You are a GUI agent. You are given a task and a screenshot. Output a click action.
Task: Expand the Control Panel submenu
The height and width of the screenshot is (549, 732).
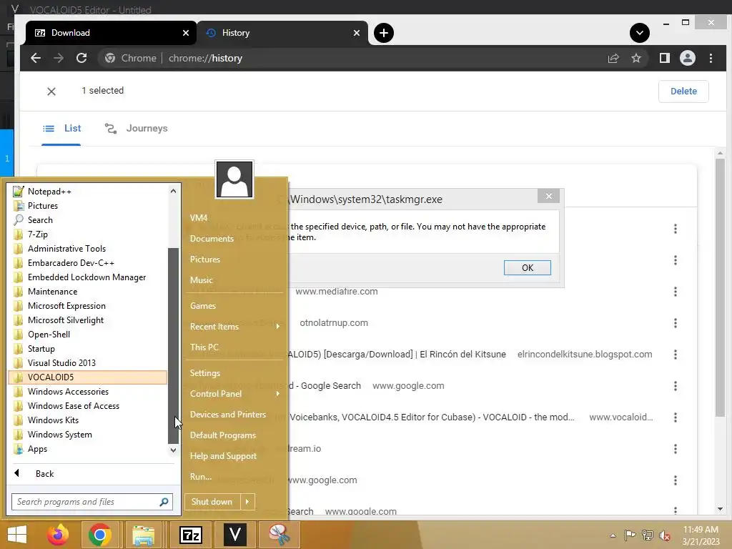(234, 394)
